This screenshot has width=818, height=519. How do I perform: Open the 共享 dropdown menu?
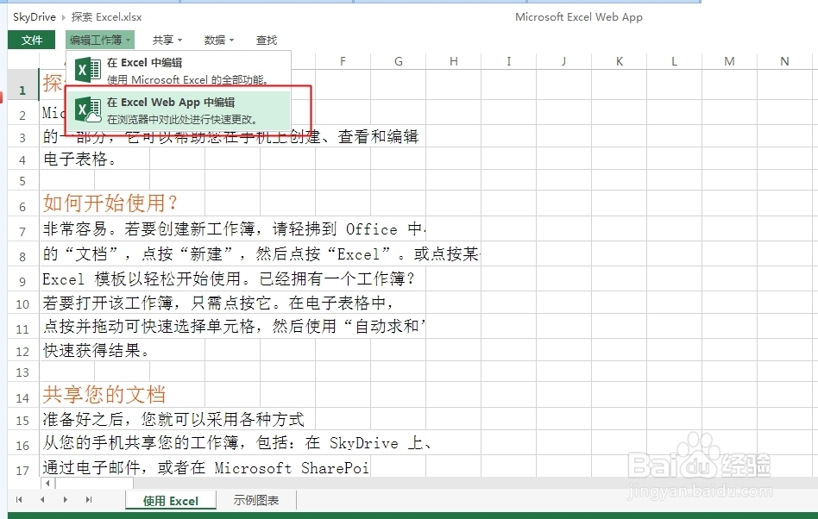click(167, 41)
